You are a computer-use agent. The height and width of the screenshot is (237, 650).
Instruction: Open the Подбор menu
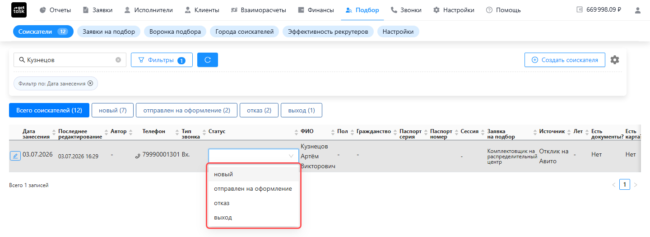coord(362,10)
